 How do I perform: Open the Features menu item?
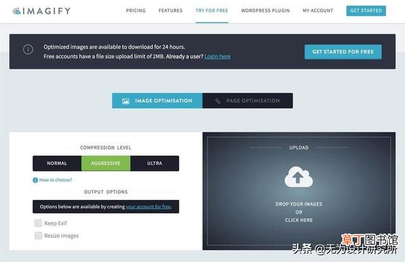click(170, 11)
